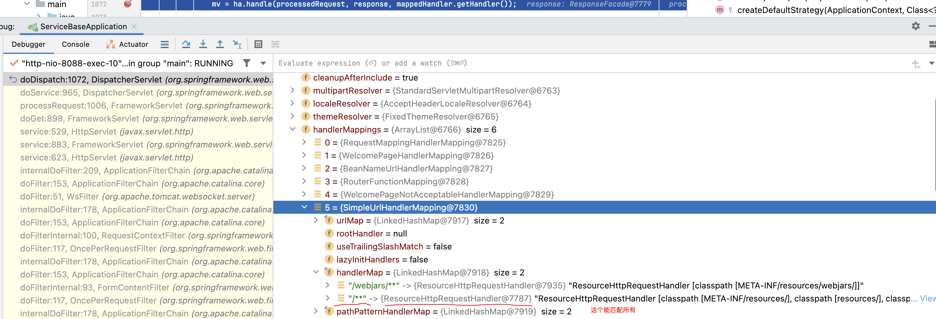The width and height of the screenshot is (936, 319).
Task: Click the field icon beside useTrailingSlashMatch
Action: pyautogui.click(x=329, y=247)
